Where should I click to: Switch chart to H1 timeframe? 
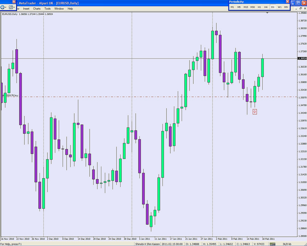click(259, 7)
